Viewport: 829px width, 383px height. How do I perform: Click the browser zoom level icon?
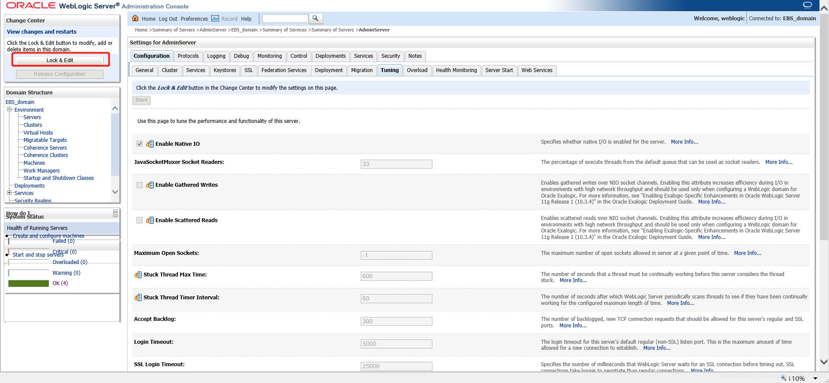[783, 378]
